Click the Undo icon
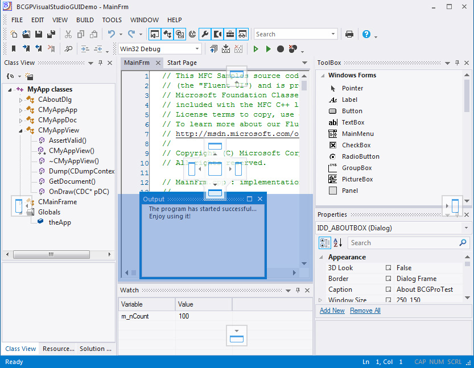The height and width of the screenshot is (368, 474). tap(112, 33)
